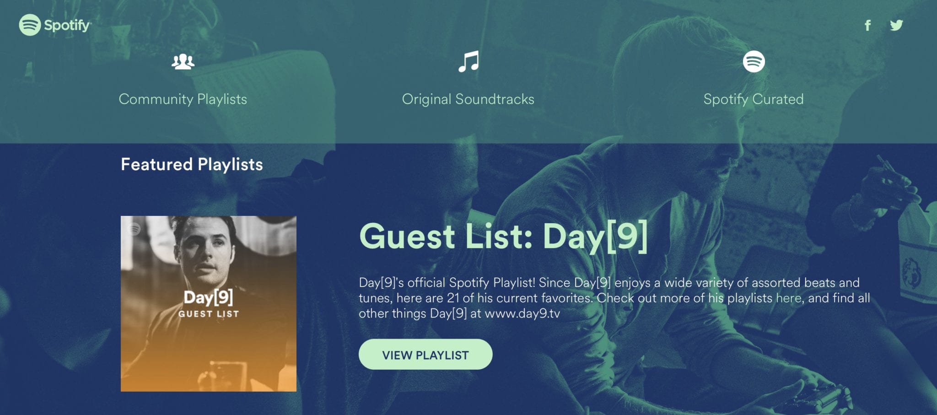Click the Spotify Curated circle icon

[754, 61]
